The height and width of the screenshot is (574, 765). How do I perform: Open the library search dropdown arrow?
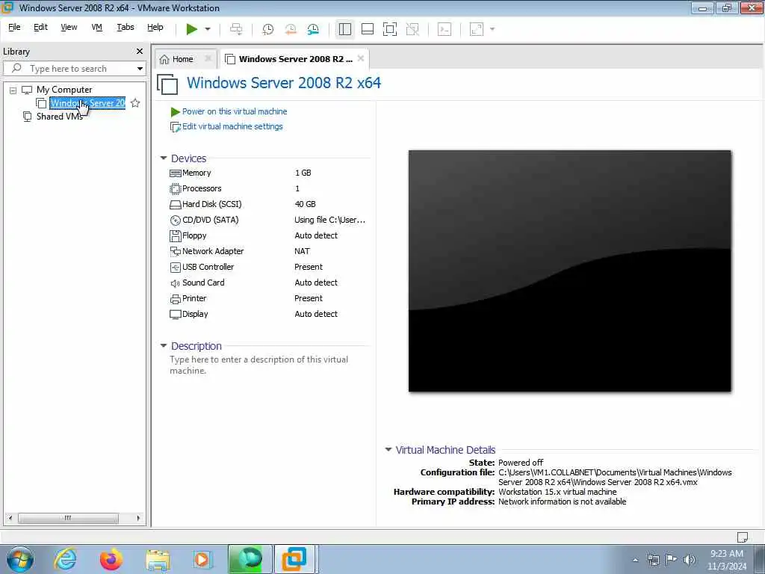(x=140, y=69)
